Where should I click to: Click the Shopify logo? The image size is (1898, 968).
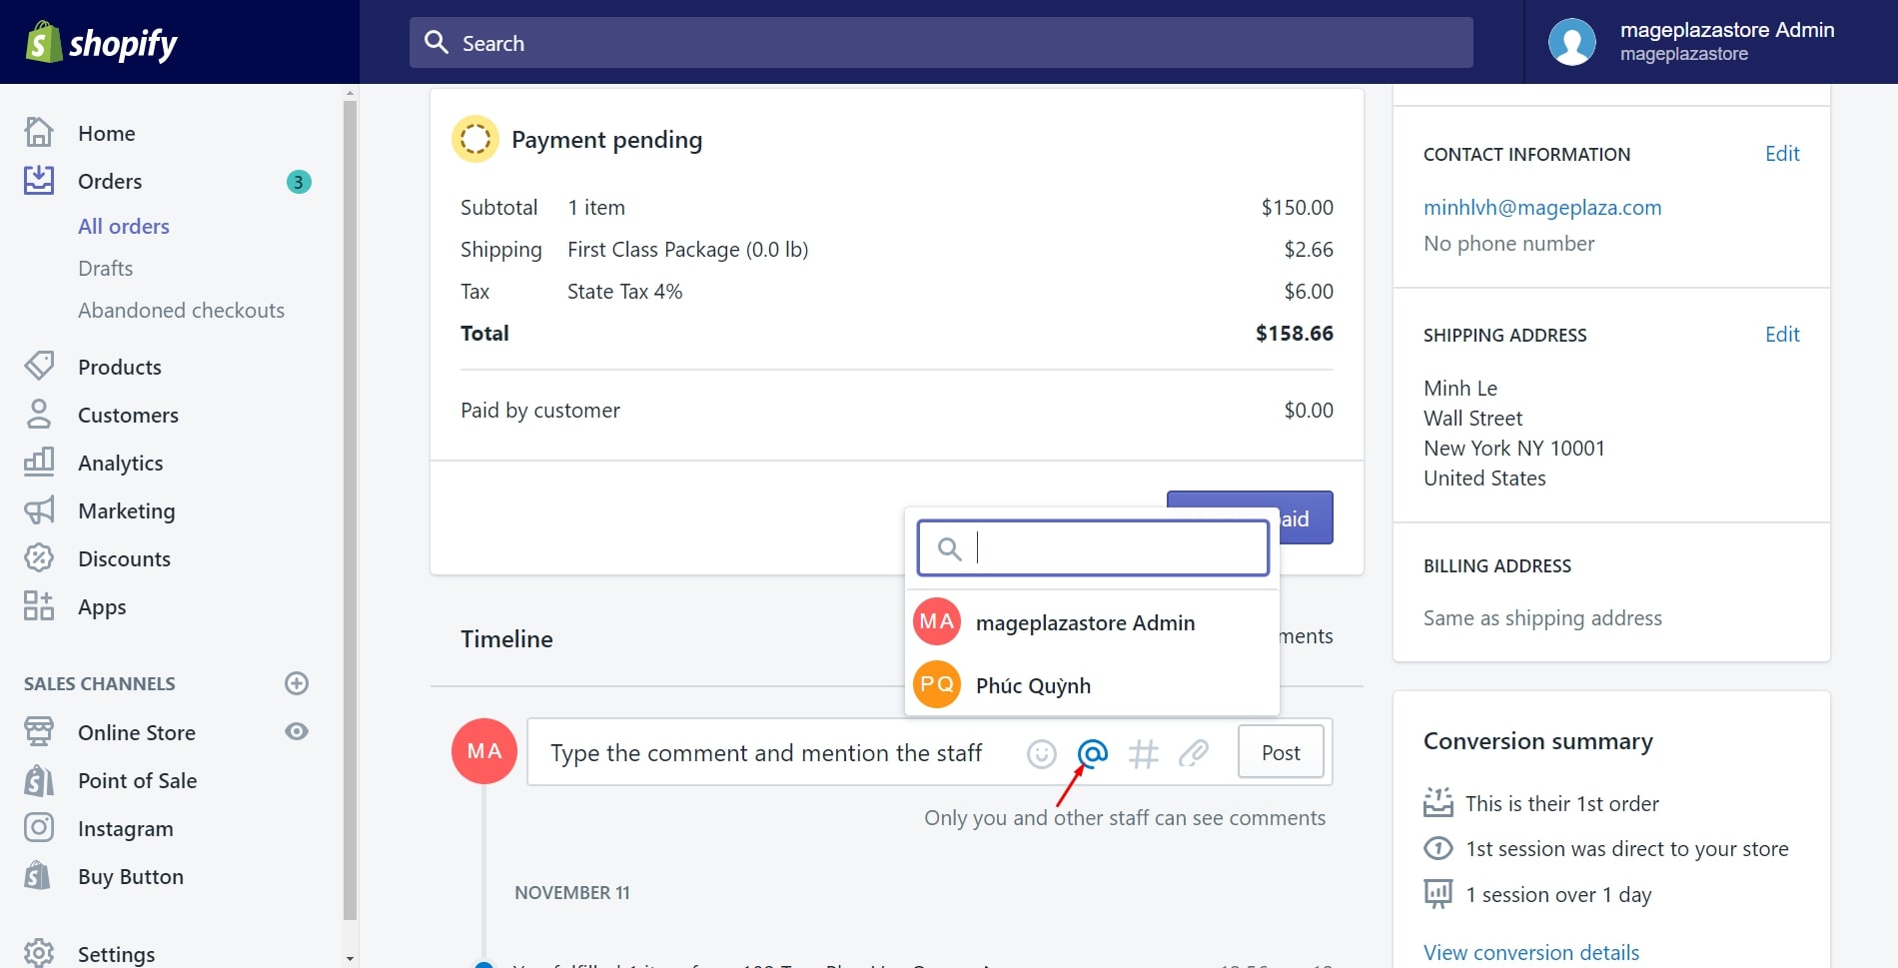[102, 43]
